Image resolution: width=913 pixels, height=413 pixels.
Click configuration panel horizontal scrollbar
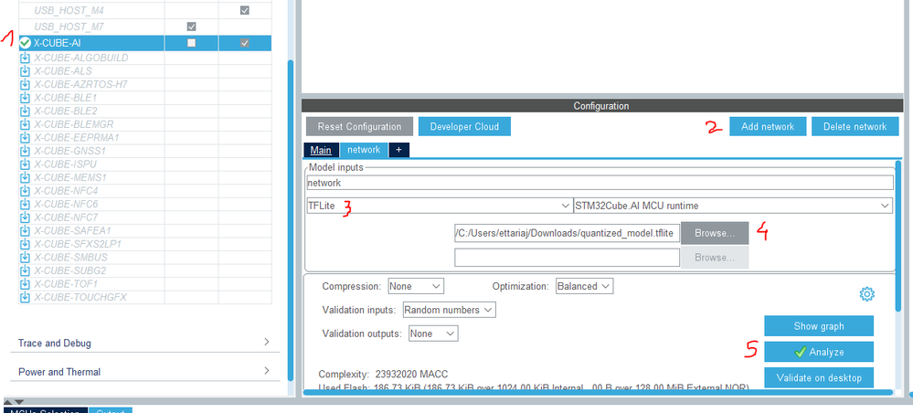click(x=598, y=393)
